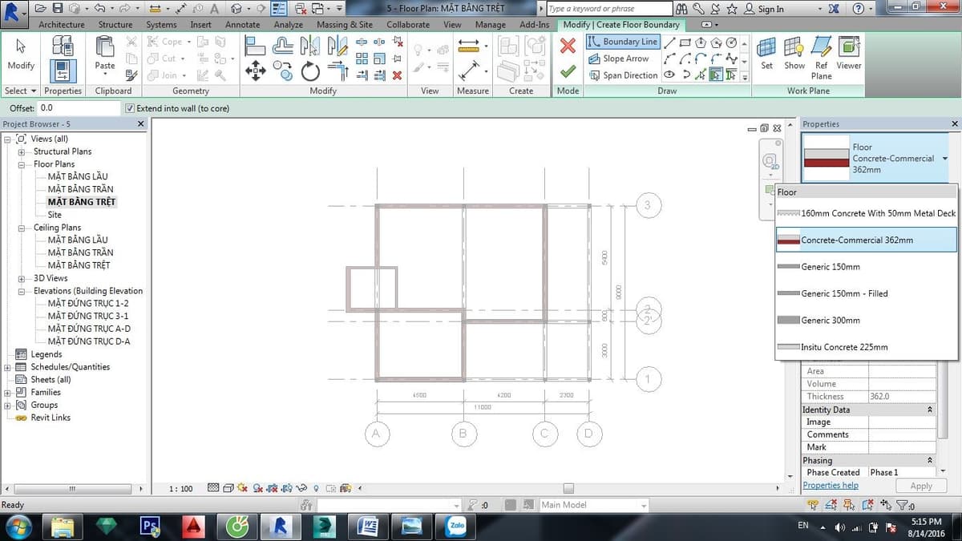Toggle the Properties palette button
The image size is (962, 541).
coord(63,71)
